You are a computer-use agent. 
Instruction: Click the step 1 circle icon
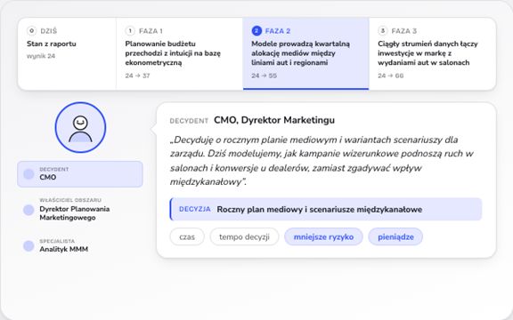(130, 31)
